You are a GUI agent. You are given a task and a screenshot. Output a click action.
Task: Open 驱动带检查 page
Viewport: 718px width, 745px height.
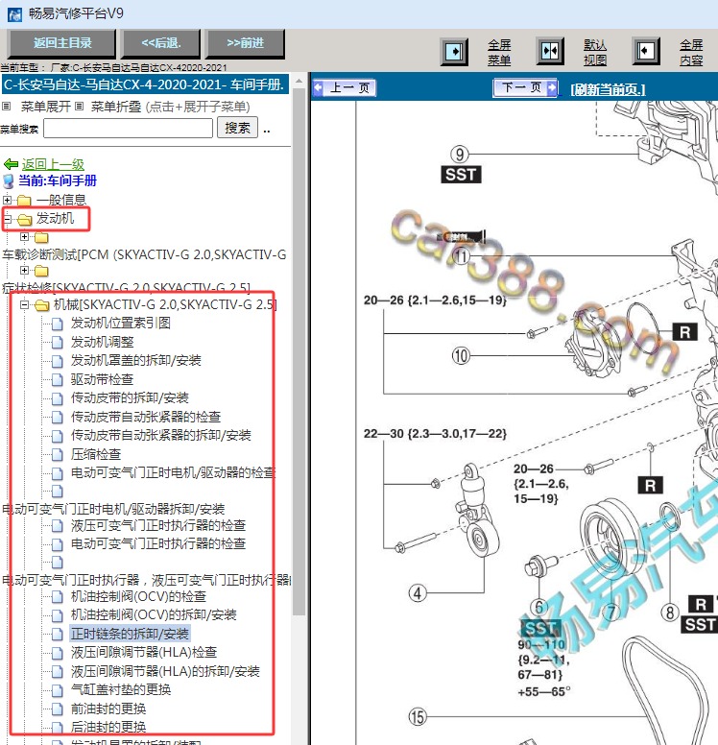pos(102,379)
